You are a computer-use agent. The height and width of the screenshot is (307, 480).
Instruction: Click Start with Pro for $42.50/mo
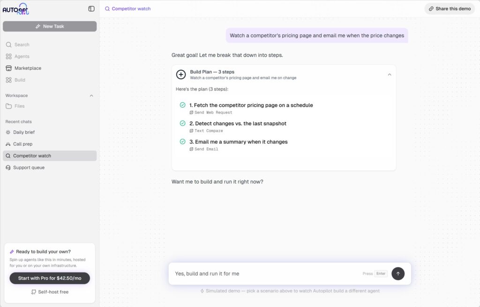click(50, 278)
